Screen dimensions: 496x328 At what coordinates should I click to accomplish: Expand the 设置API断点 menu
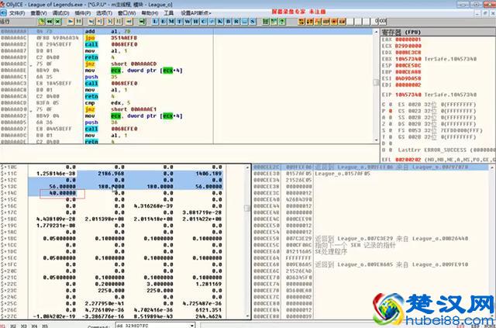click(195, 13)
